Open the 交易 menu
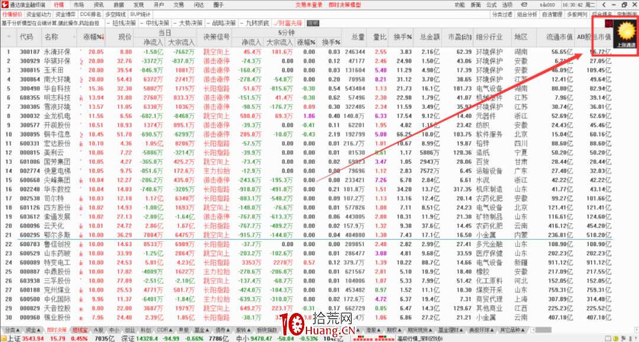The height and width of the screenshot is (342, 639). pos(179,5)
